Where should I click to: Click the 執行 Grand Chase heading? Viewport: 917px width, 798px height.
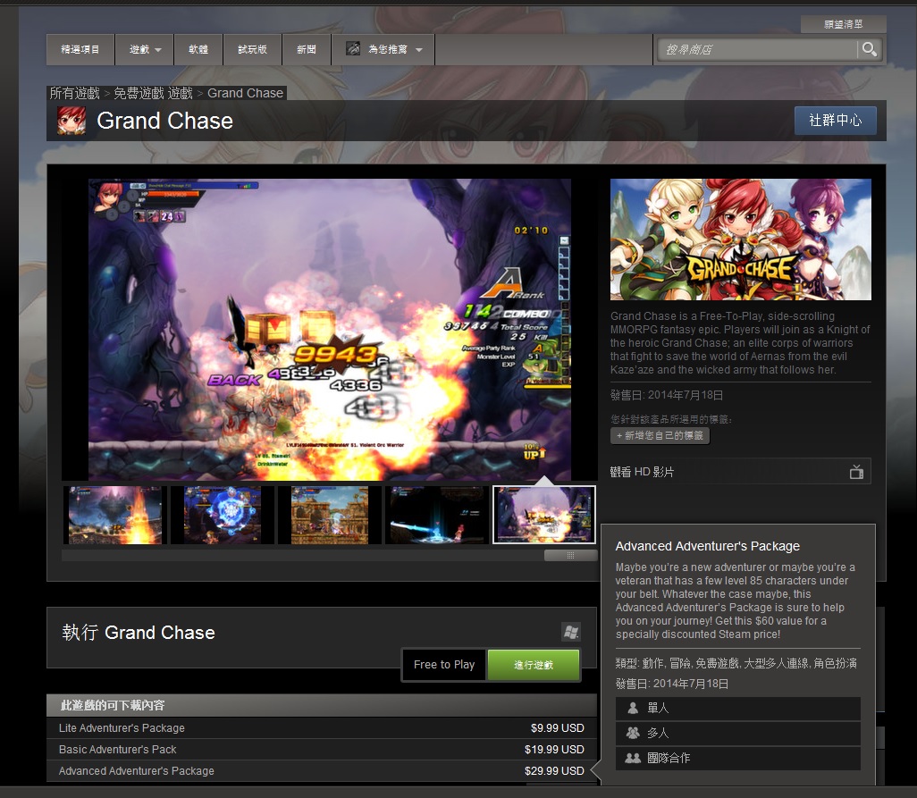(x=139, y=633)
